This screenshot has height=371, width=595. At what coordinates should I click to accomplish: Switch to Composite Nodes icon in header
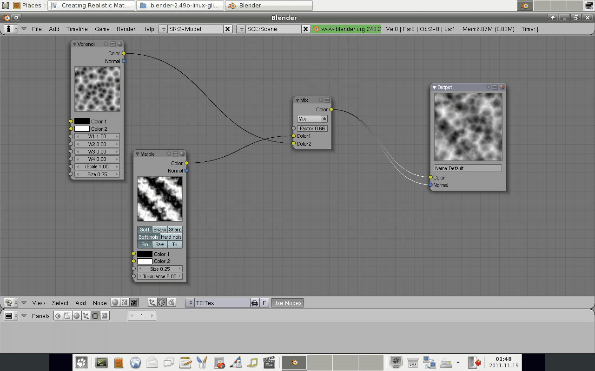click(125, 303)
